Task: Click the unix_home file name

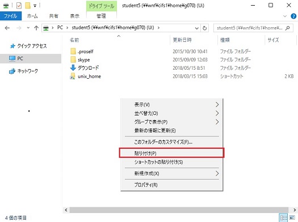Action: (89, 76)
